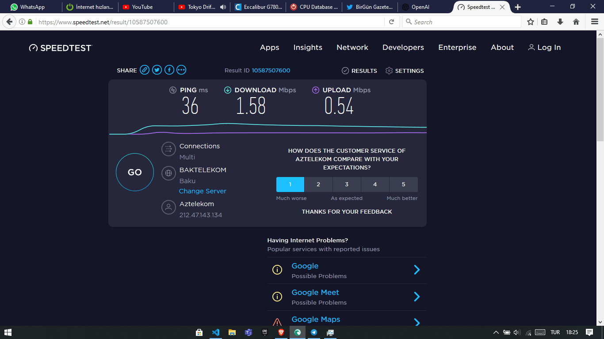This screenshot has width=604, height=339.
Task: Open the Developers menu
Action: (x=403, y=48)
